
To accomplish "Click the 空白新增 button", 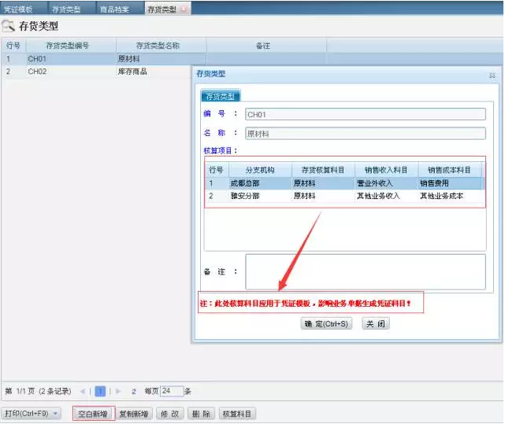I will 93,413.
